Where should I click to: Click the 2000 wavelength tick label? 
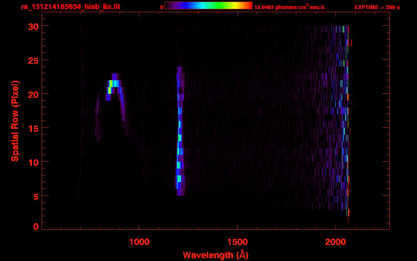click(x=336, y=242)
